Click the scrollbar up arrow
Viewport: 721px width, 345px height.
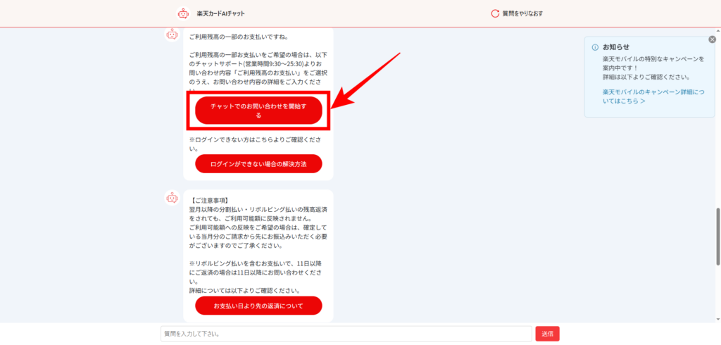717,32
